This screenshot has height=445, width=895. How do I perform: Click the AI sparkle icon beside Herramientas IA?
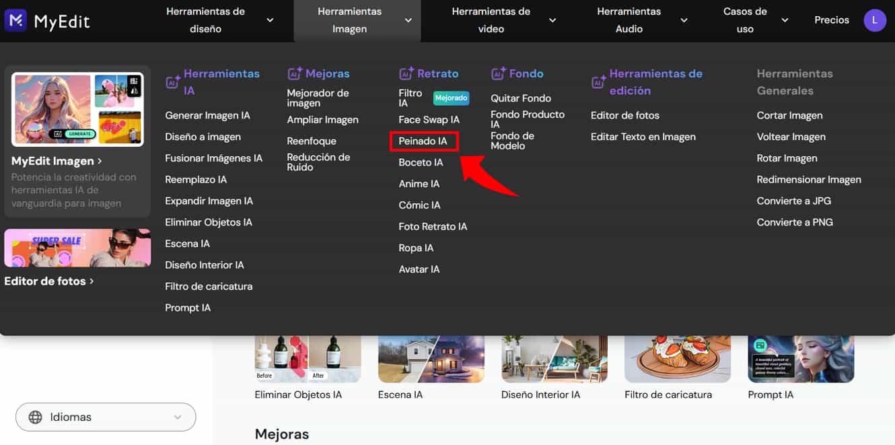pos(173,82)
